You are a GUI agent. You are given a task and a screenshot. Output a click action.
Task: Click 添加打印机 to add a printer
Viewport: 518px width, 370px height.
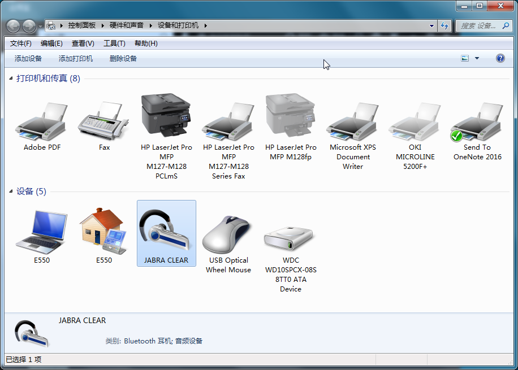(76, 58)
